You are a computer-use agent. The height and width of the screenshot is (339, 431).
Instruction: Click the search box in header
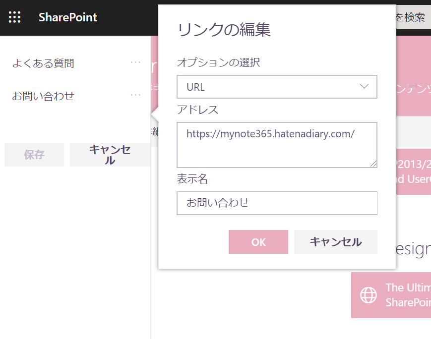pos(414,17)
